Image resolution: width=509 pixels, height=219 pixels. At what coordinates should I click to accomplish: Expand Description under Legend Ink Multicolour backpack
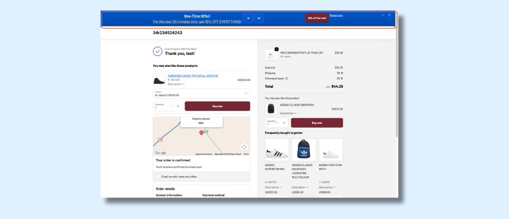(x=300, y=187)
